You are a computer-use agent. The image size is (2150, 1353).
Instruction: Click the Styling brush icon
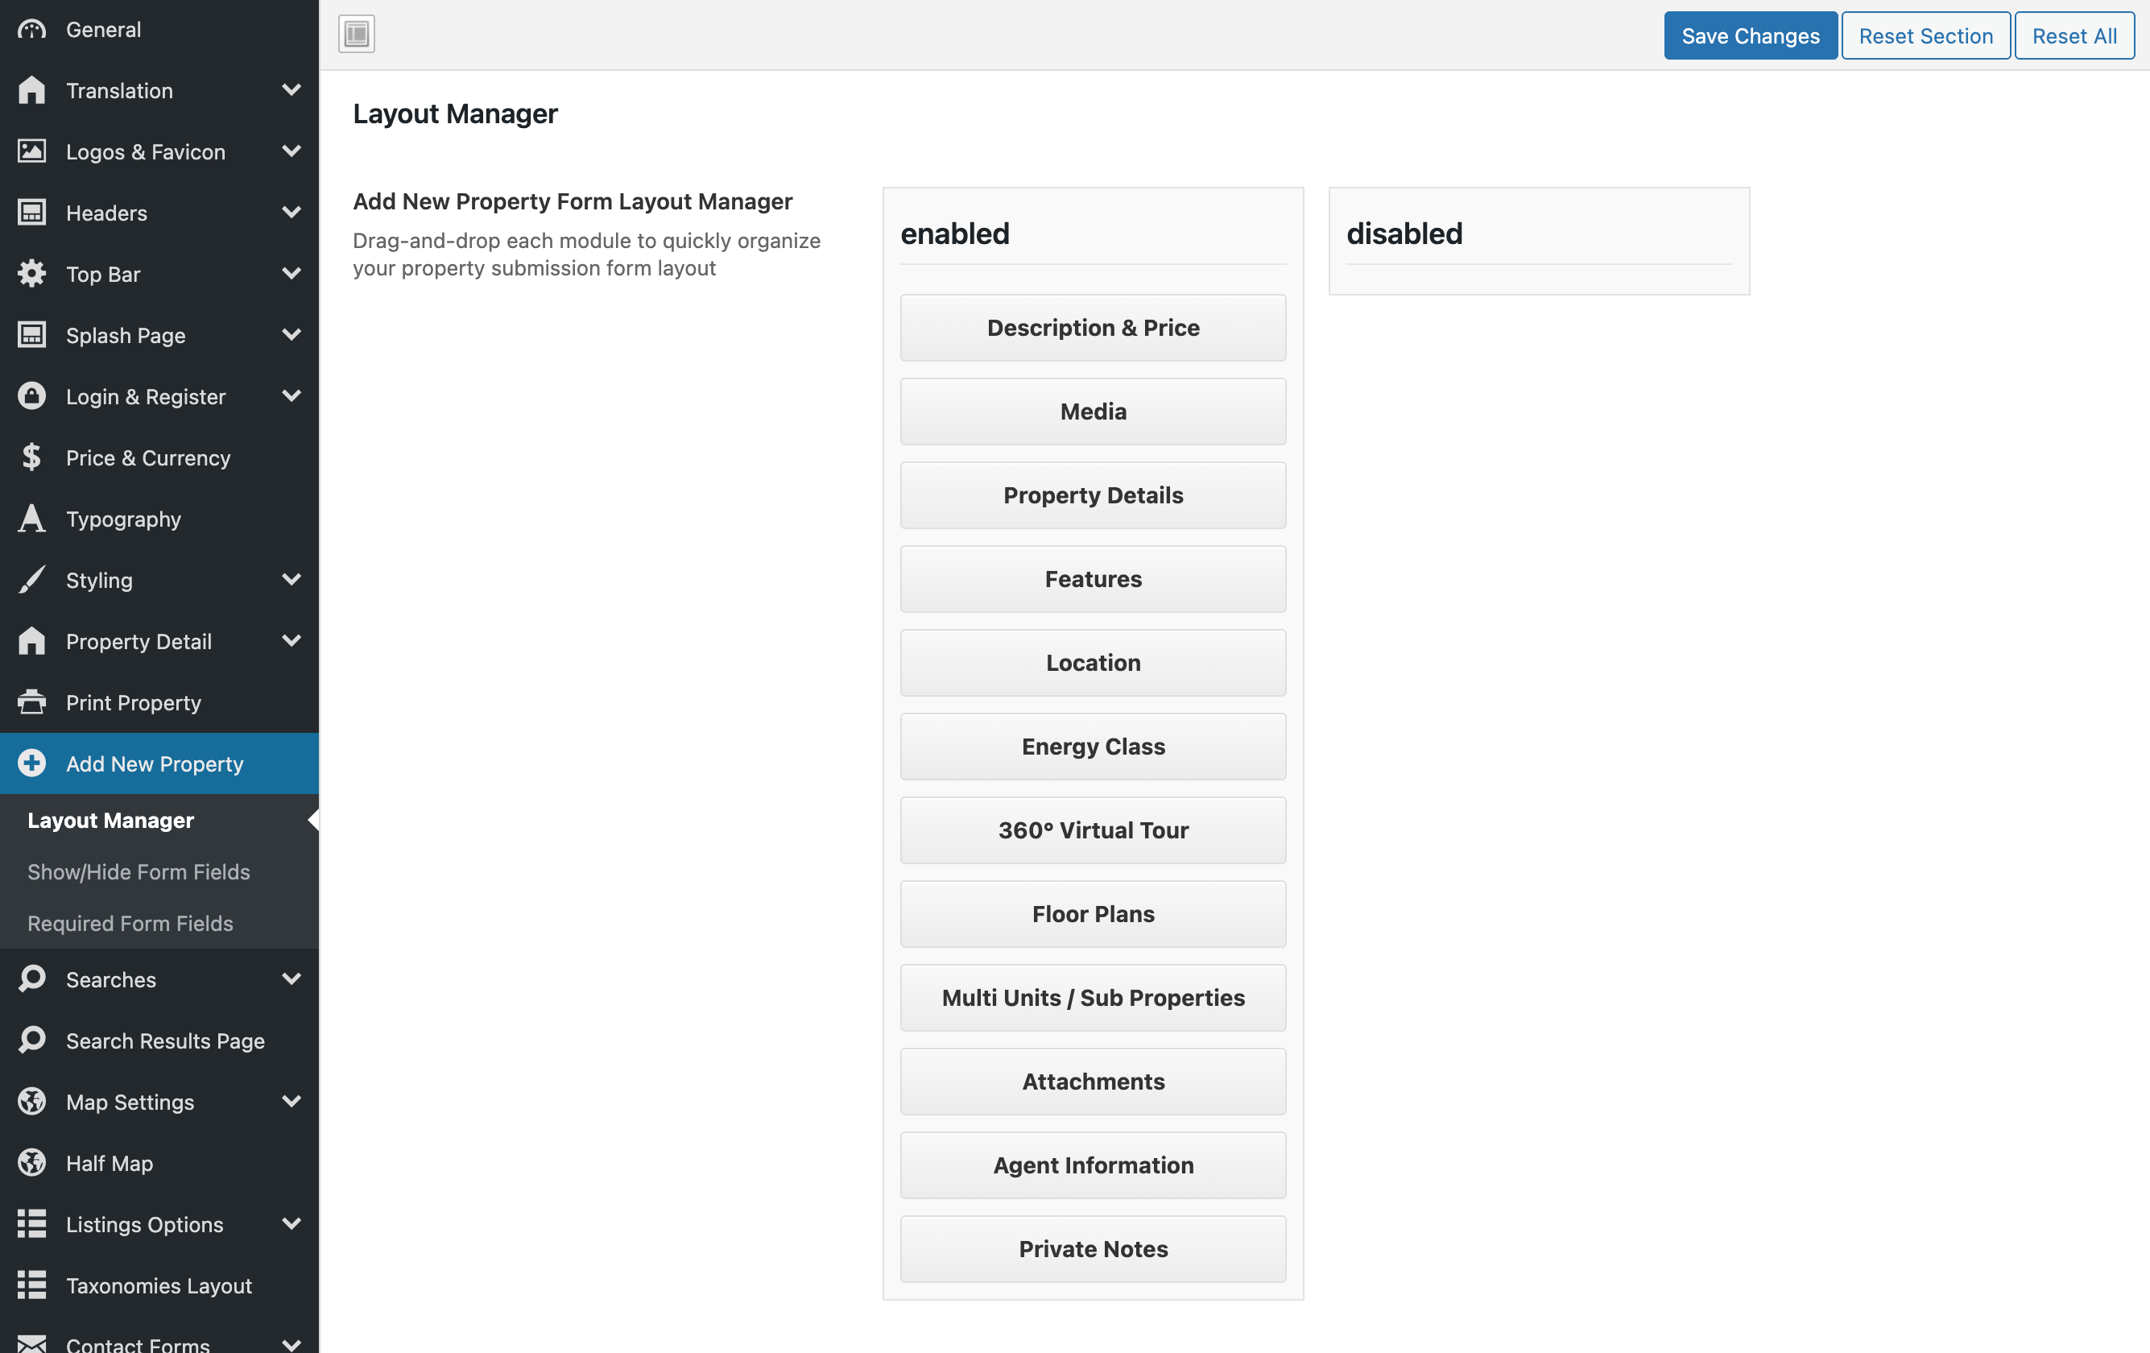click(32, 580)
